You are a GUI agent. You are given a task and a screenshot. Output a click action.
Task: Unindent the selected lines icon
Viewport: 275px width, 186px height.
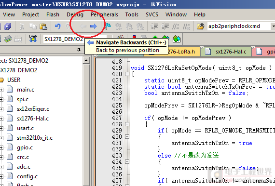[165, 27]
